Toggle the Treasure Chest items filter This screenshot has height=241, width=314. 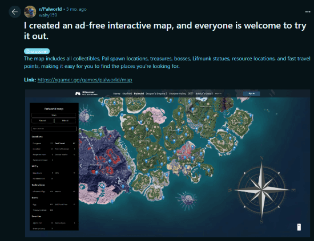tap(42, 210)
